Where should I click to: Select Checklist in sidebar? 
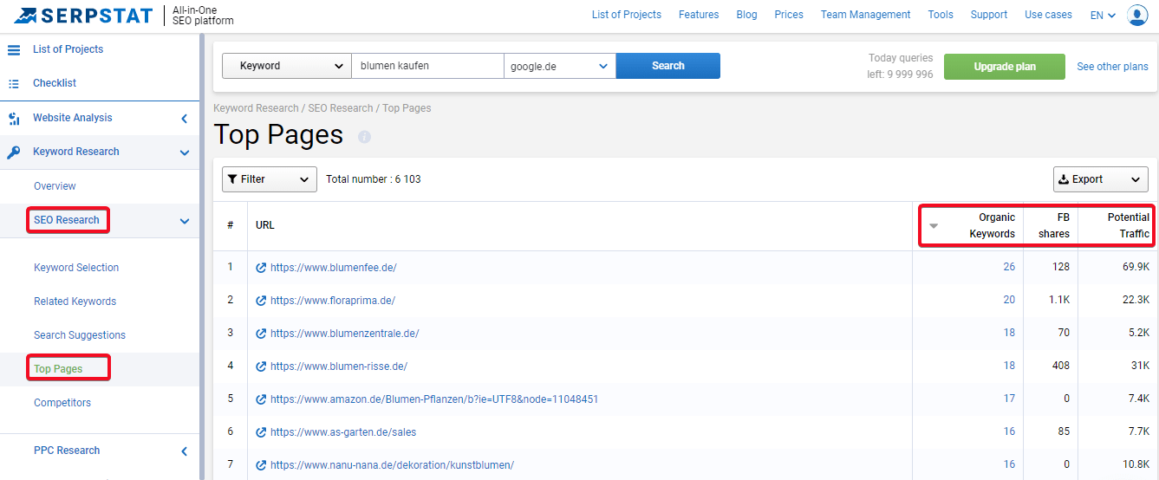tap(55, 83)
